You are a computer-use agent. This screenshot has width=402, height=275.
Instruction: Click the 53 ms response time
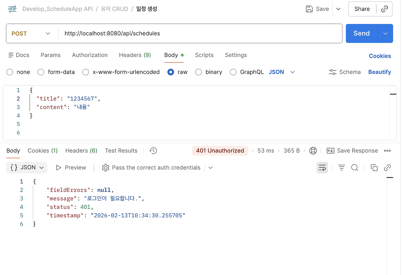click(266, 151)
